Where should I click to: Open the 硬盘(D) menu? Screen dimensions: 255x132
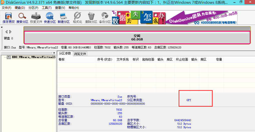(20, 8)
